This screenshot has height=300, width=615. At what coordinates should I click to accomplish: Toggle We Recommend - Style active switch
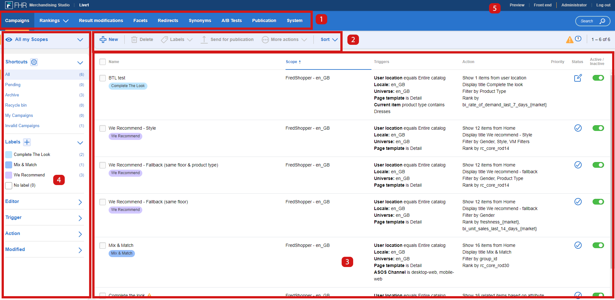[598, 128]
